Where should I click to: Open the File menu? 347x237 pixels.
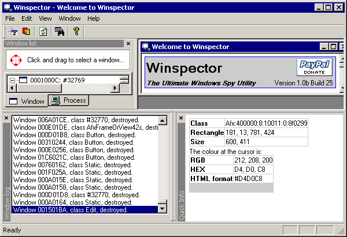[10, 18]
